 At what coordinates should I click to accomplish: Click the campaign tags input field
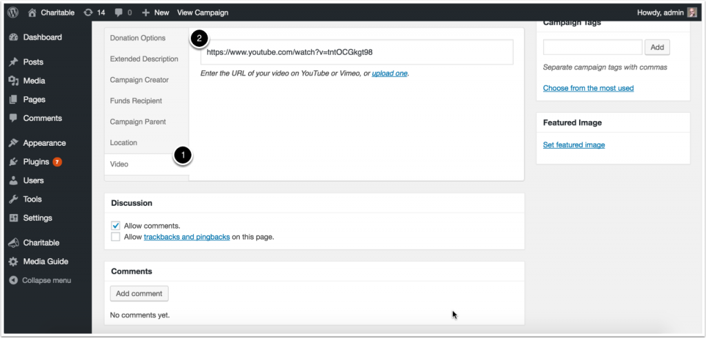[x=592, y=47]
